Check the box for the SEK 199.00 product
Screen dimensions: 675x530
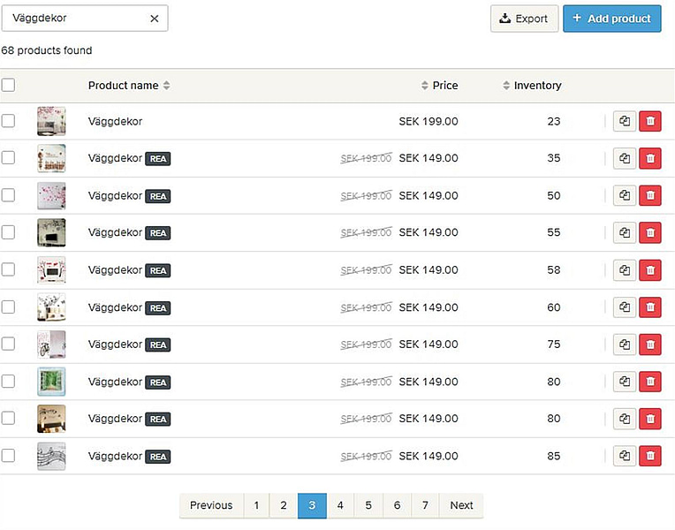(x=8, y=121)
